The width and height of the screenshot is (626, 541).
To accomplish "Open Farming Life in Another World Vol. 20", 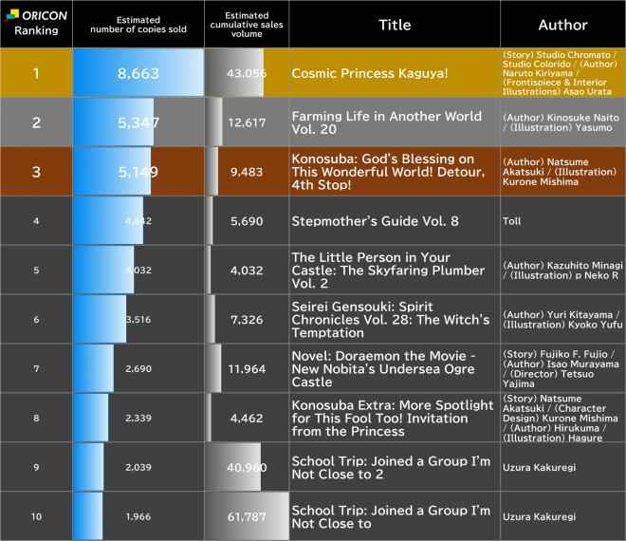I will pyautogui.click(x=387, y=122).
